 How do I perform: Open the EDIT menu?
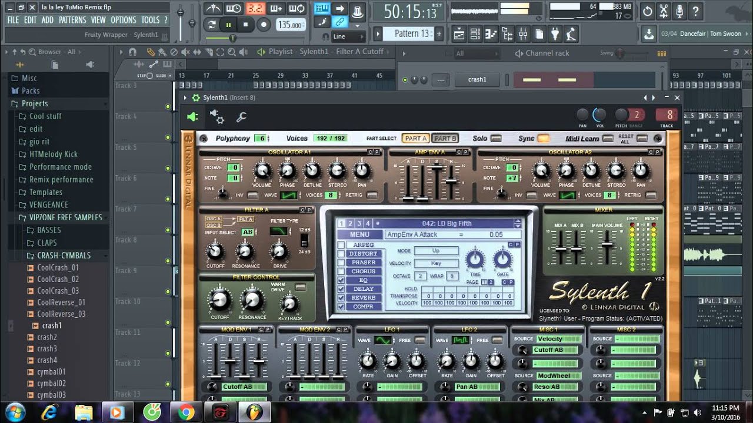point(31,20)
